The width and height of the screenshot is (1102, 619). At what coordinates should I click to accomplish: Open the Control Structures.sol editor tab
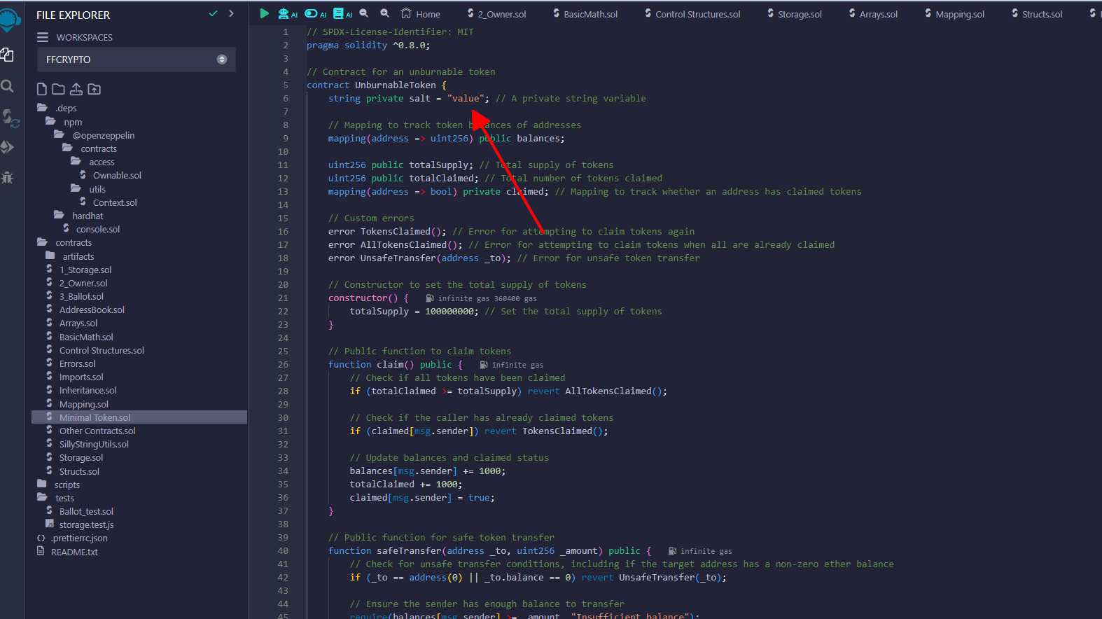tap(692, 13)
